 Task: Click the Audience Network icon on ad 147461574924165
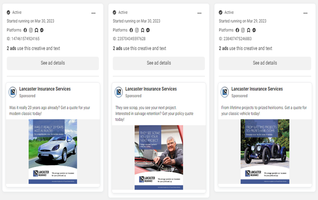(36, 30)
